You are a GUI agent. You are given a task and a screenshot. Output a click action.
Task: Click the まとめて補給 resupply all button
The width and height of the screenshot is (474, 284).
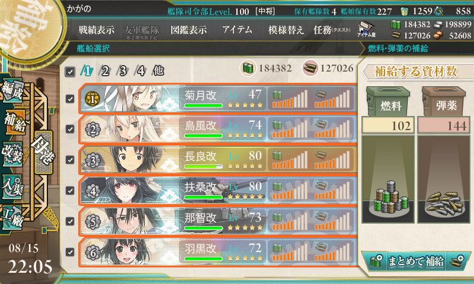coord(416,261)
